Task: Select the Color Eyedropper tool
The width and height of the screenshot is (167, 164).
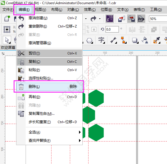Action: (x=157, y=40)
